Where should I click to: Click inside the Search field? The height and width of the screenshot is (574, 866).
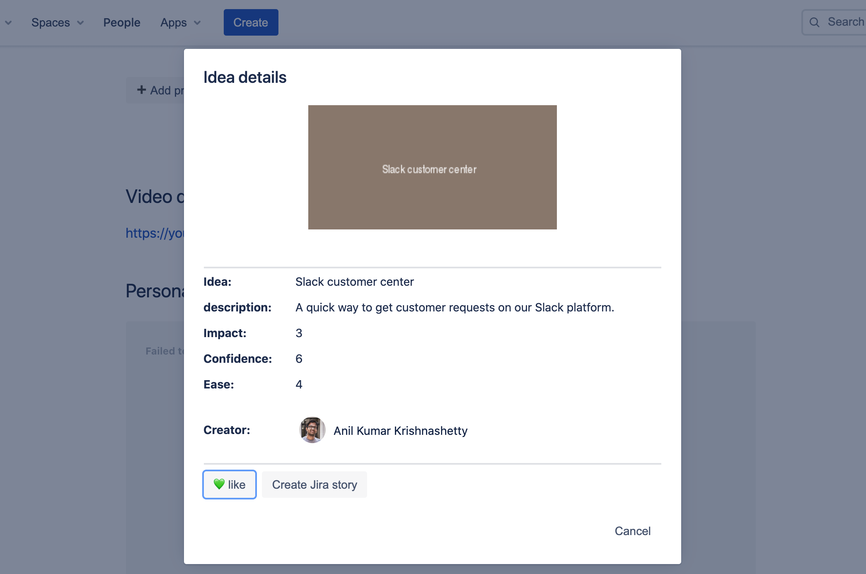point(845,22)
